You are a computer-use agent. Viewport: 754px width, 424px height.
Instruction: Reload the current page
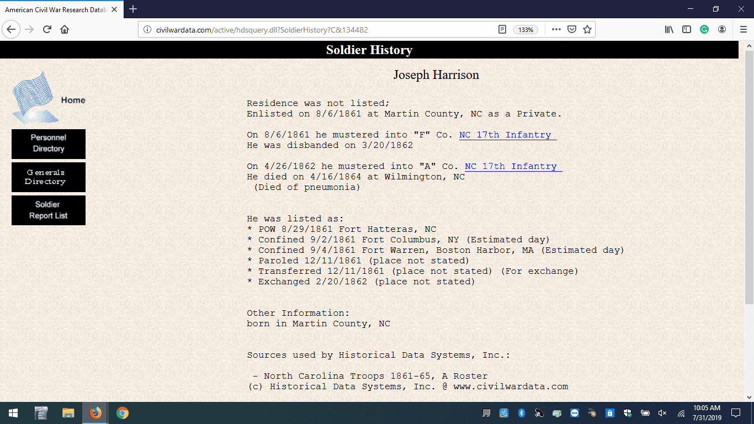[x=47, y=29]
